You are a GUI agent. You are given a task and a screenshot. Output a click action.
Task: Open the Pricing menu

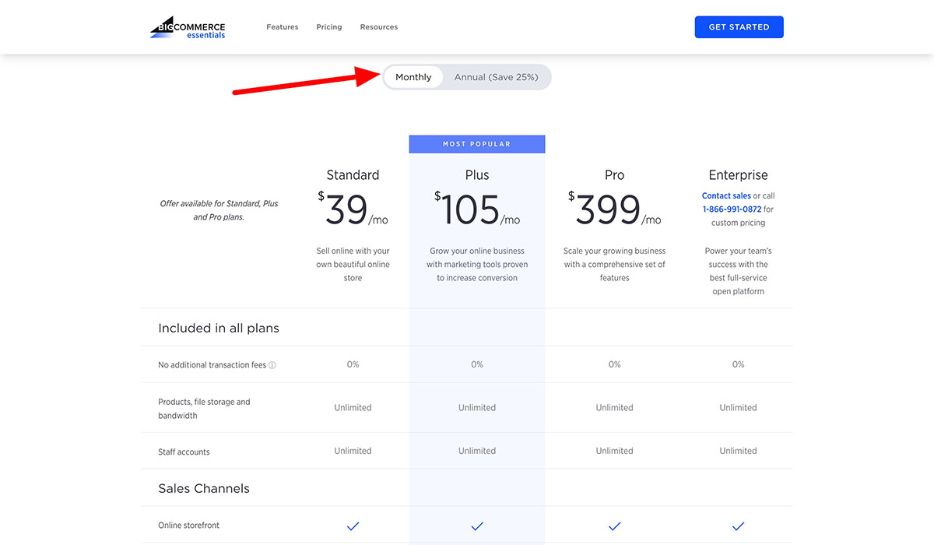pyautogui.click(x=328, y=26)
